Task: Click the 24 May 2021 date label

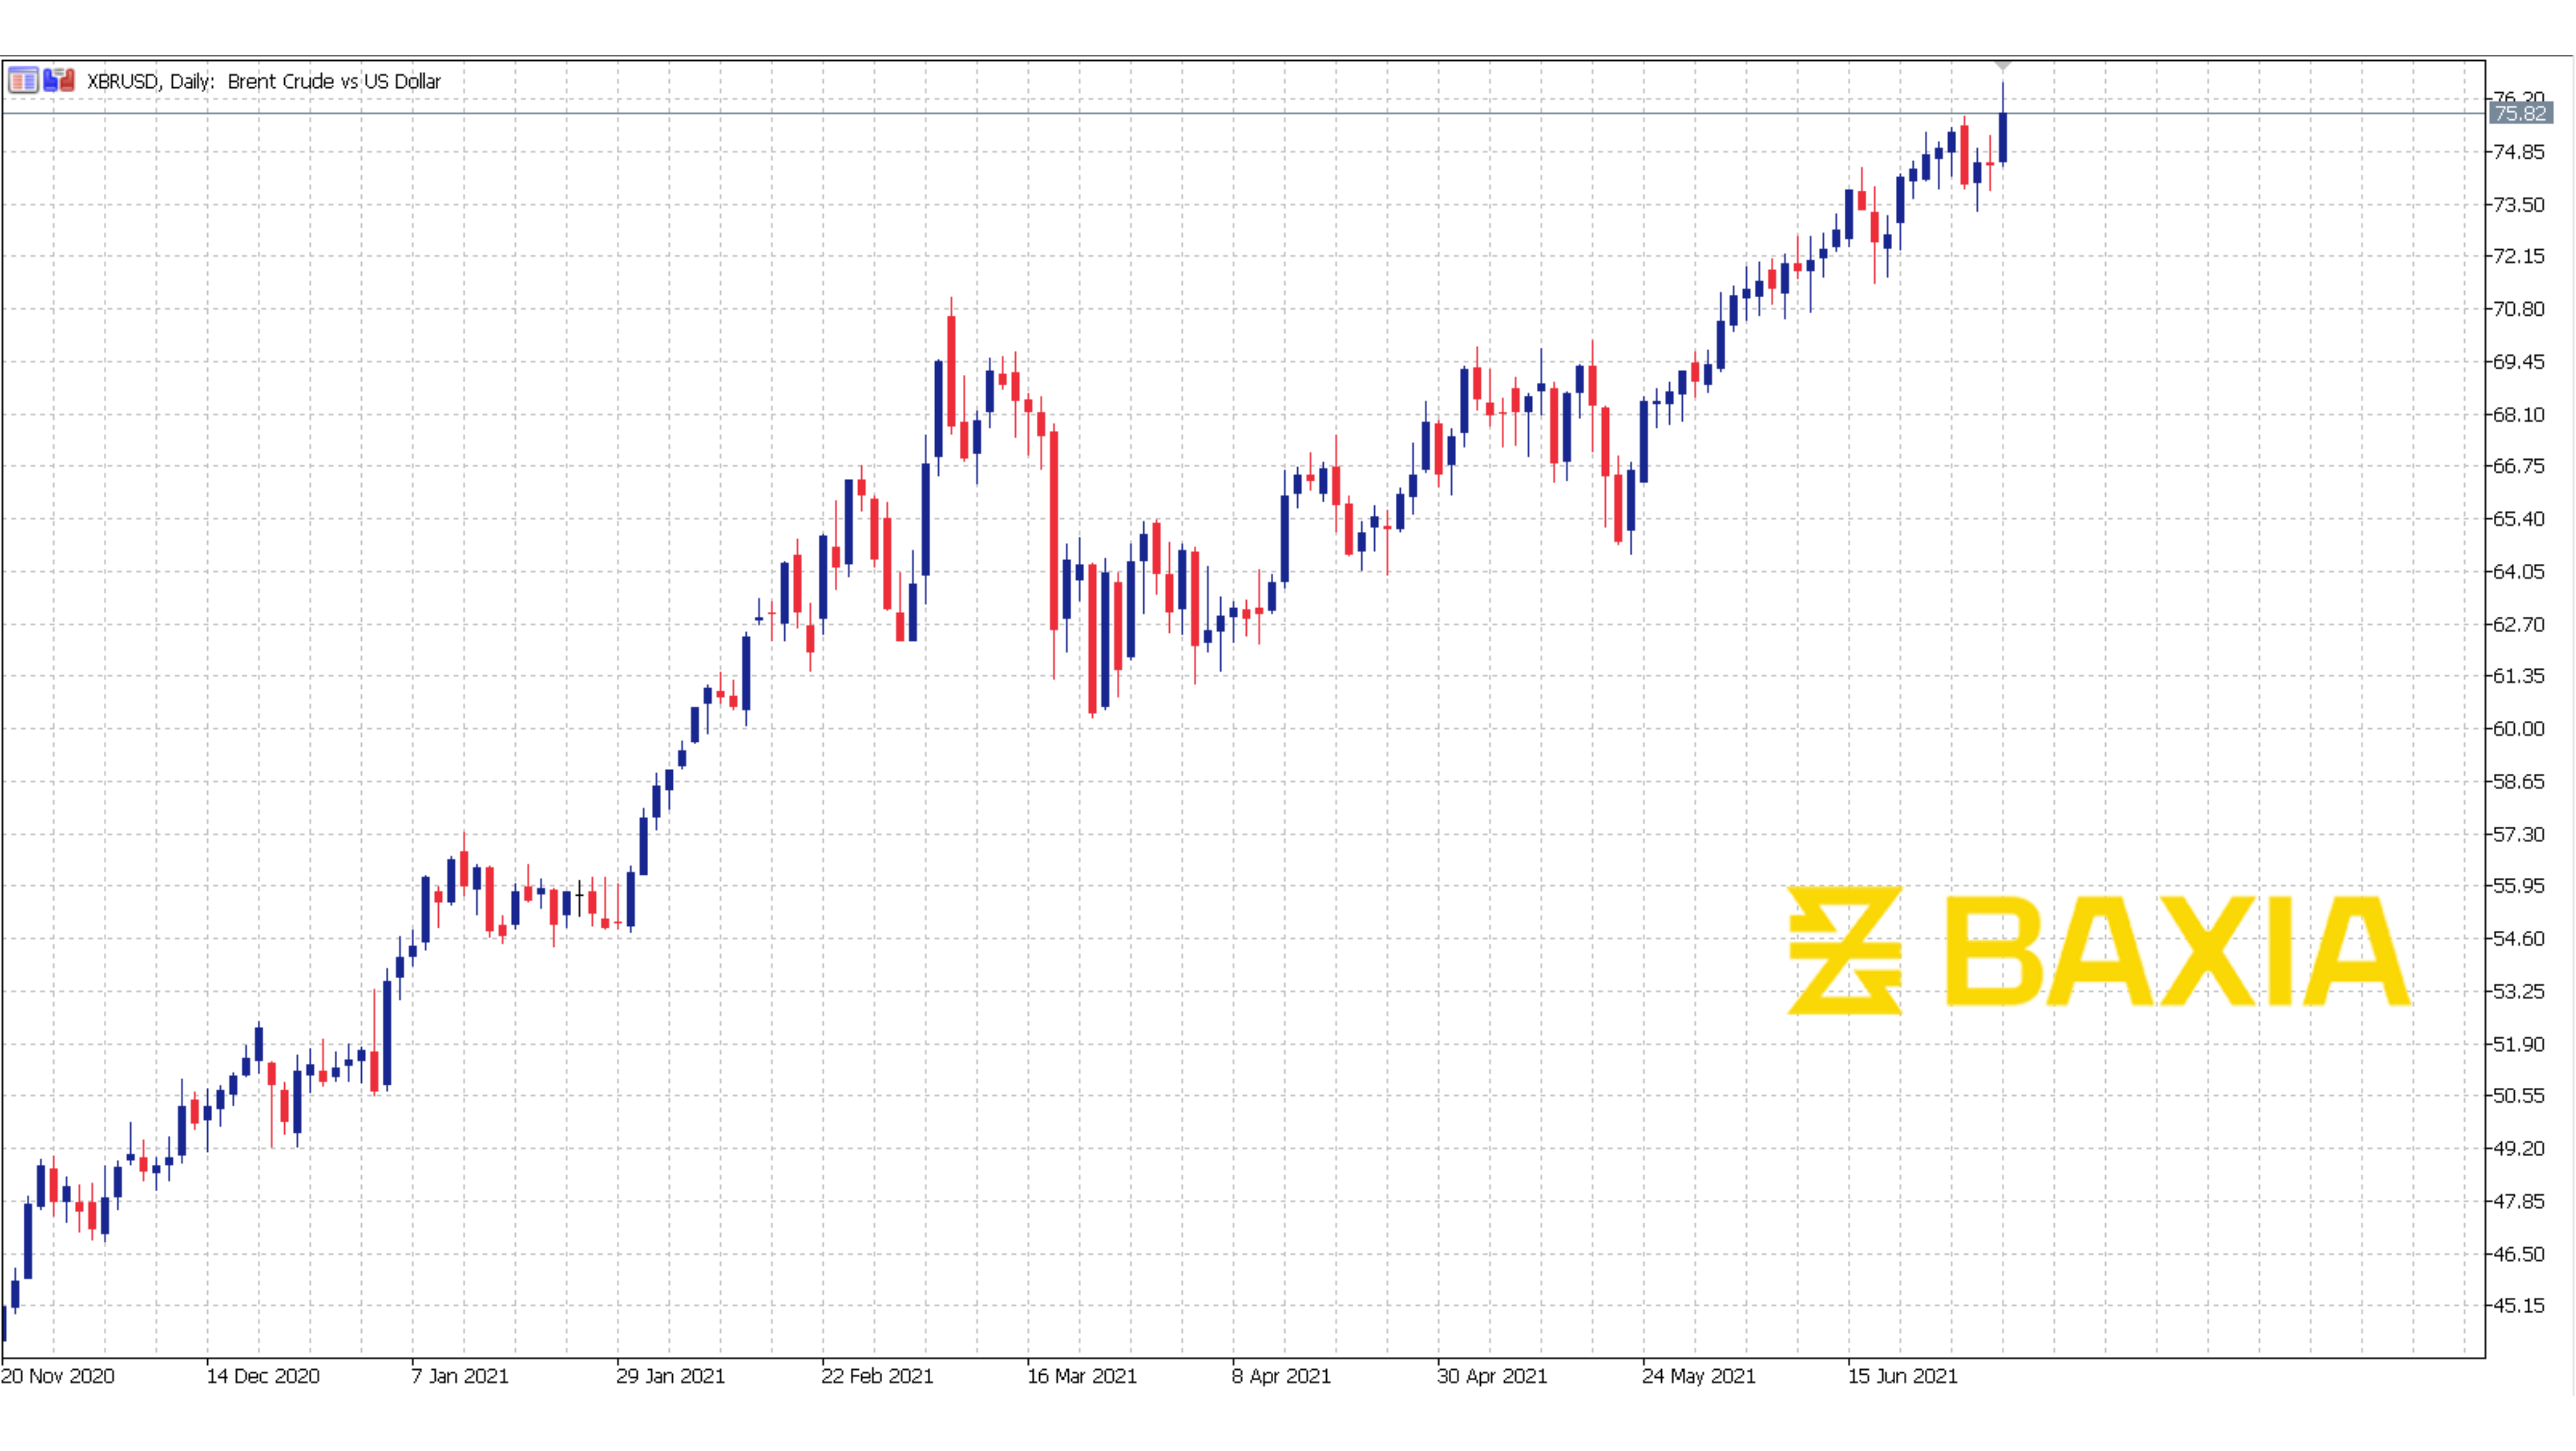Action: [1698, 1376]
